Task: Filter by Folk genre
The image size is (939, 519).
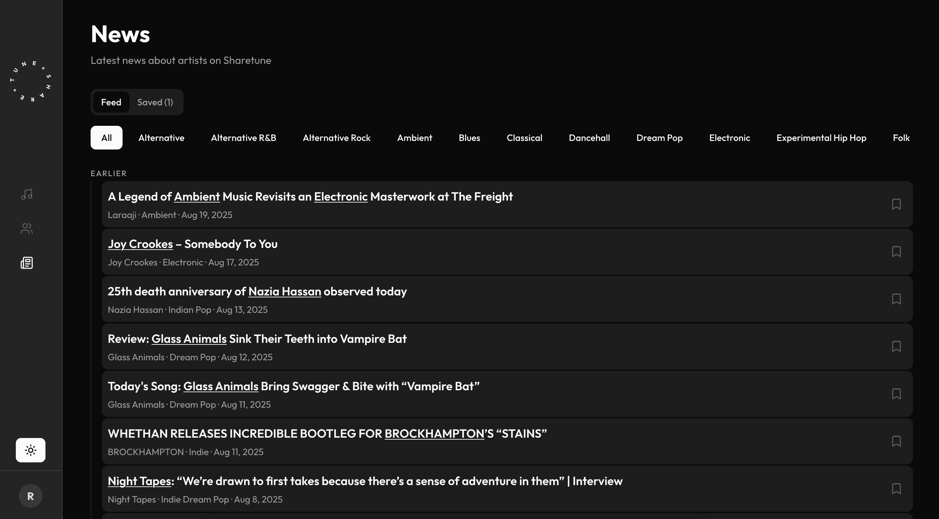Action: (x=901, y=138)
